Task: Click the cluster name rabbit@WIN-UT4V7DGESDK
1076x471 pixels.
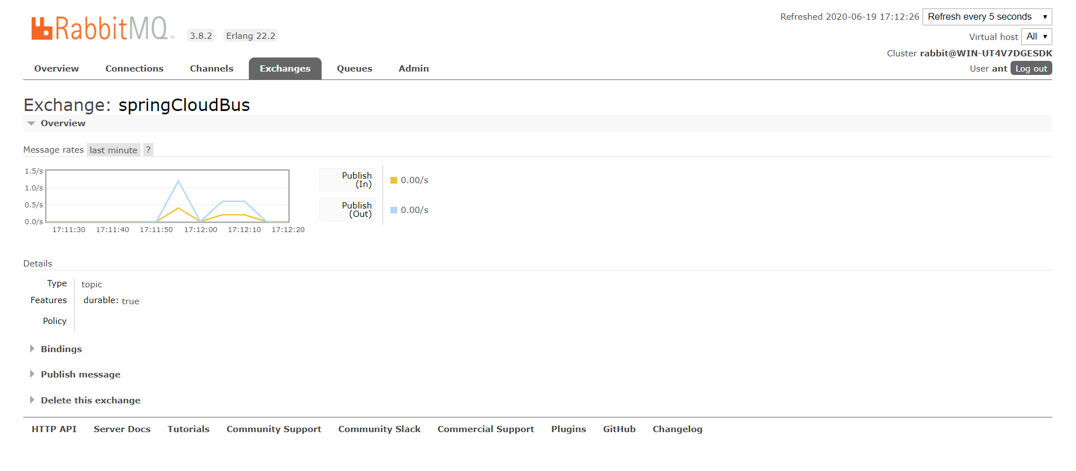Action: 986,54
